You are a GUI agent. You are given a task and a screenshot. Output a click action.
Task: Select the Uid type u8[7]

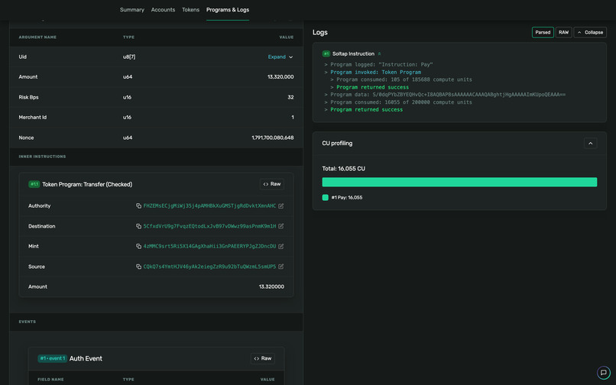(x=129, y=57)
